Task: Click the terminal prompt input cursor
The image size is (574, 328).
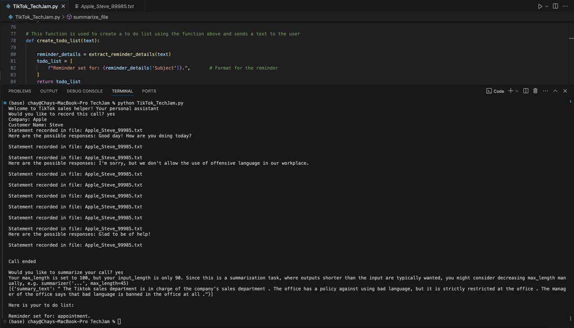Action: [x=119, y=321]
